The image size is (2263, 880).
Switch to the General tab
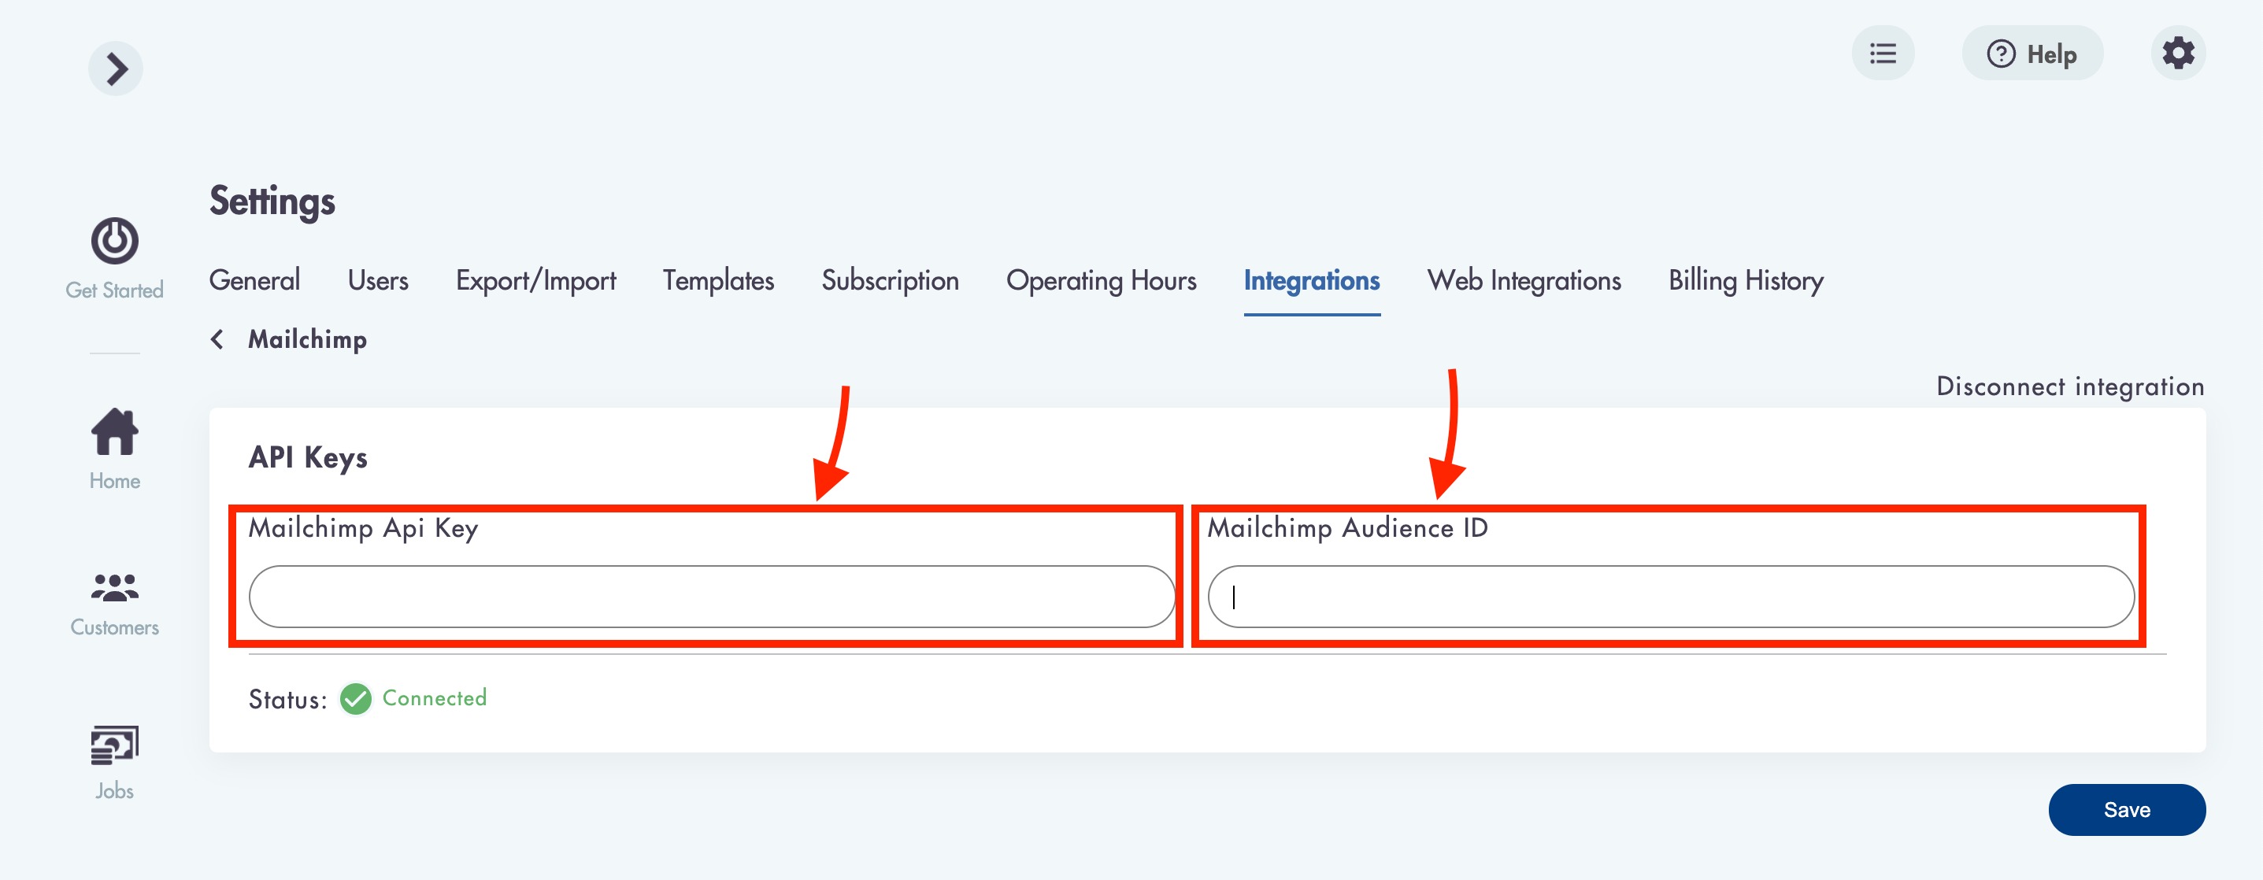pyautogui.click(x=254, y=280)
